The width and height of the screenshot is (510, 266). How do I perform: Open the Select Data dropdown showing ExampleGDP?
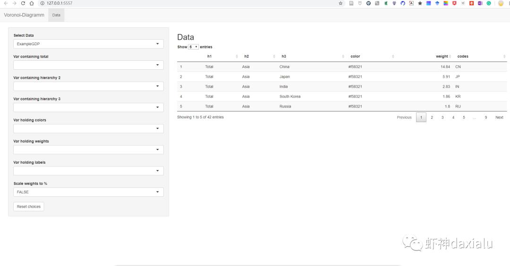coord(88,44)
